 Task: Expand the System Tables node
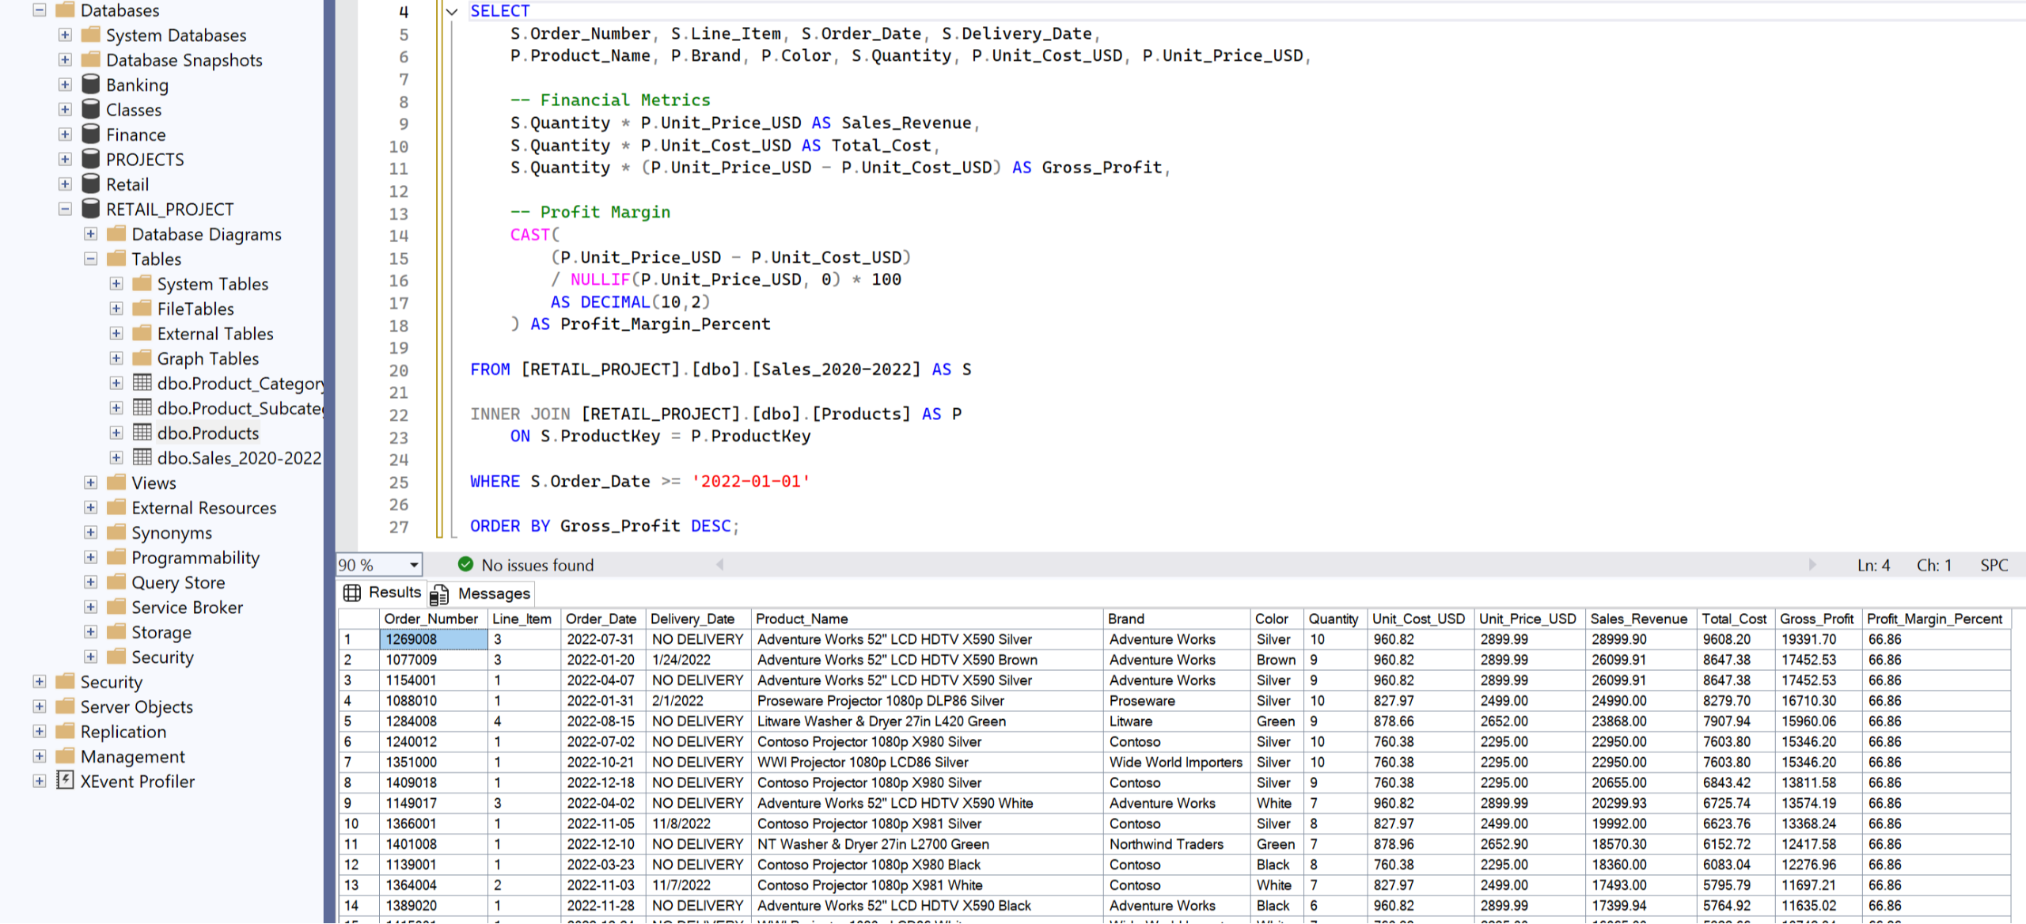click(116, 283)
